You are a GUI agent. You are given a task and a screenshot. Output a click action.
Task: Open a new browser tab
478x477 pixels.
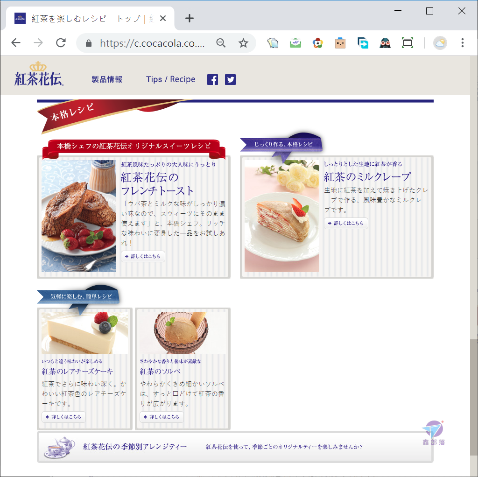tap(190, 18)
